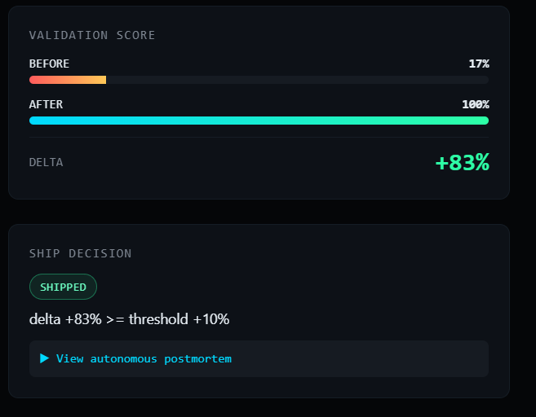The image size is (536, 417).
Task: Click the DELTA label
Action: click(47, 162)
